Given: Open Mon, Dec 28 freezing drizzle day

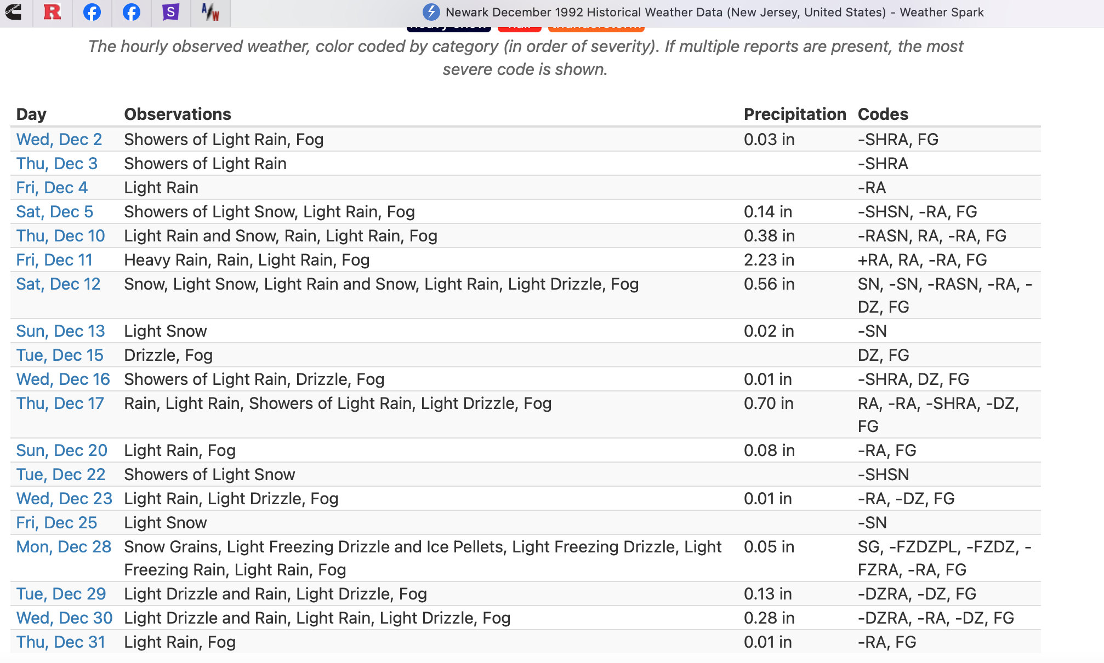Looking at the screenshot, I should (x=64, y=547).
